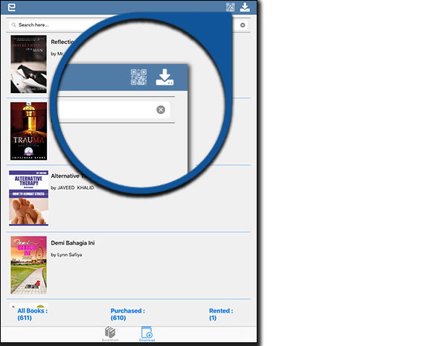Open the BookShelf tab
The image size is (442, 346).
pos(110,334)
